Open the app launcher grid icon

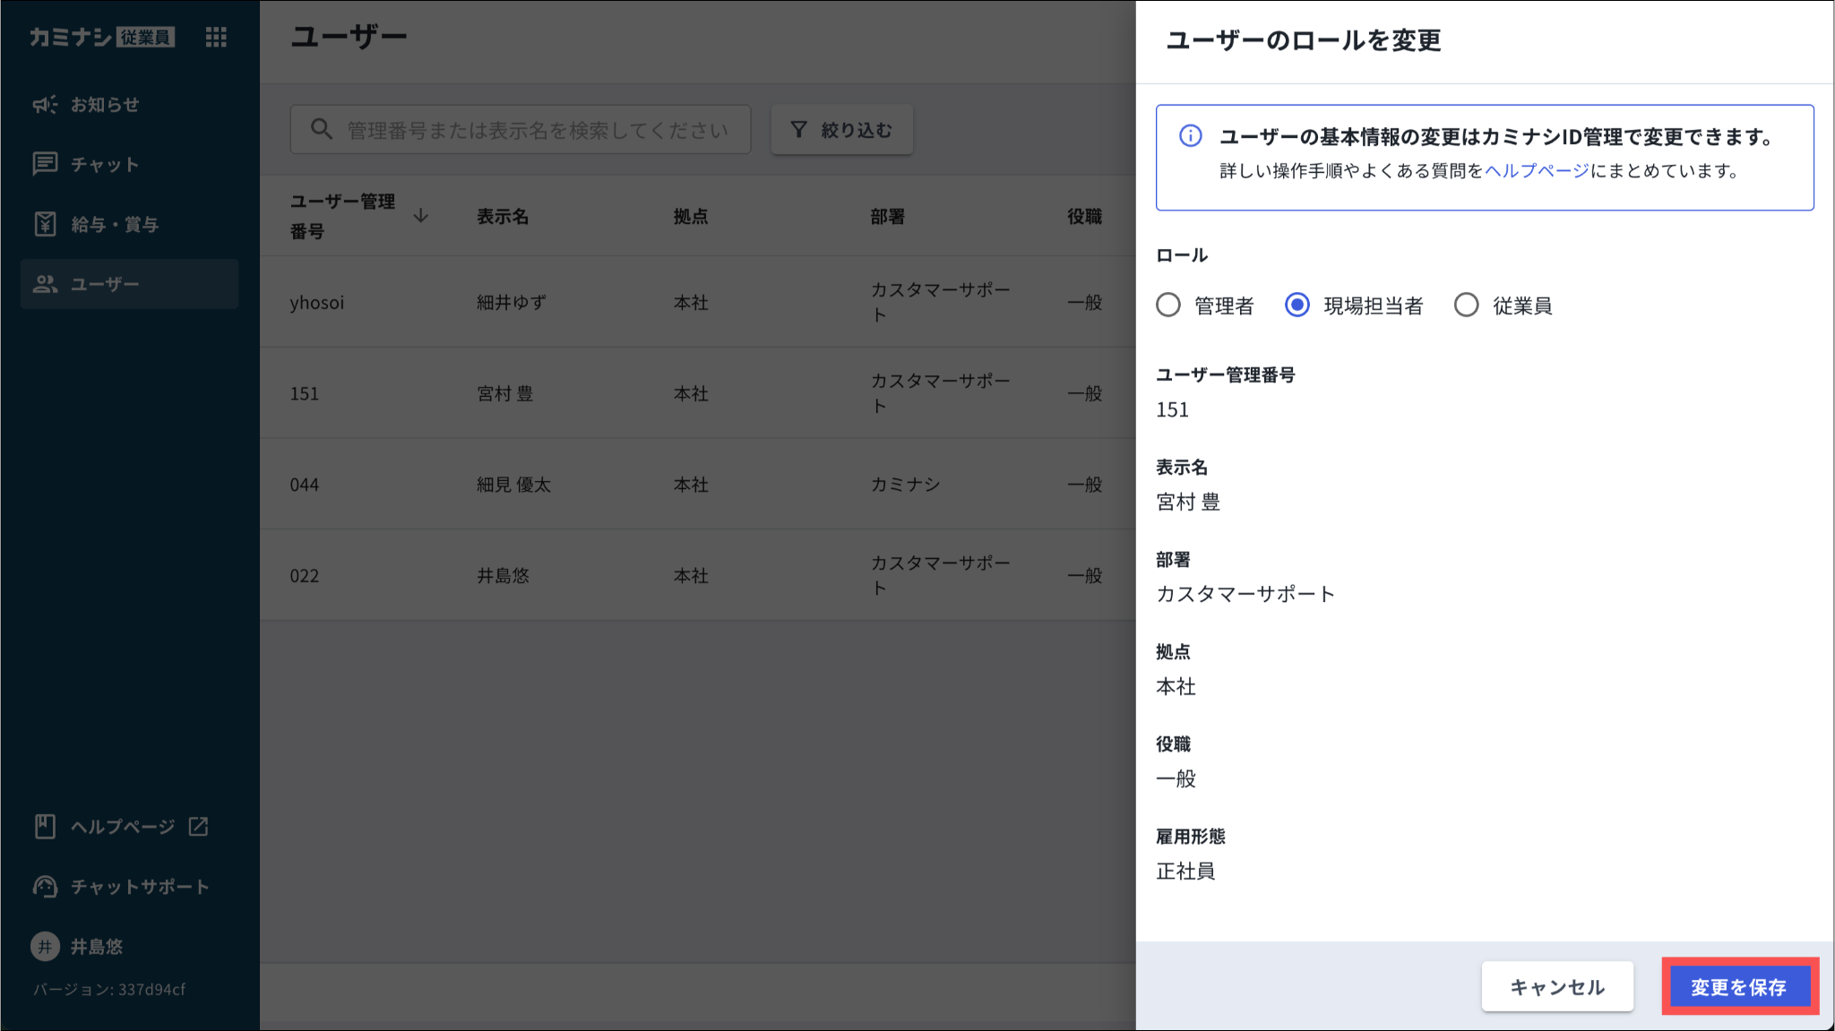click(216, 37)
